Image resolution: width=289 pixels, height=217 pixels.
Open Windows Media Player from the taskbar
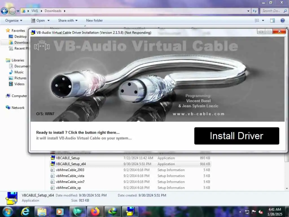pyautogui.click(x=60, y=211)
